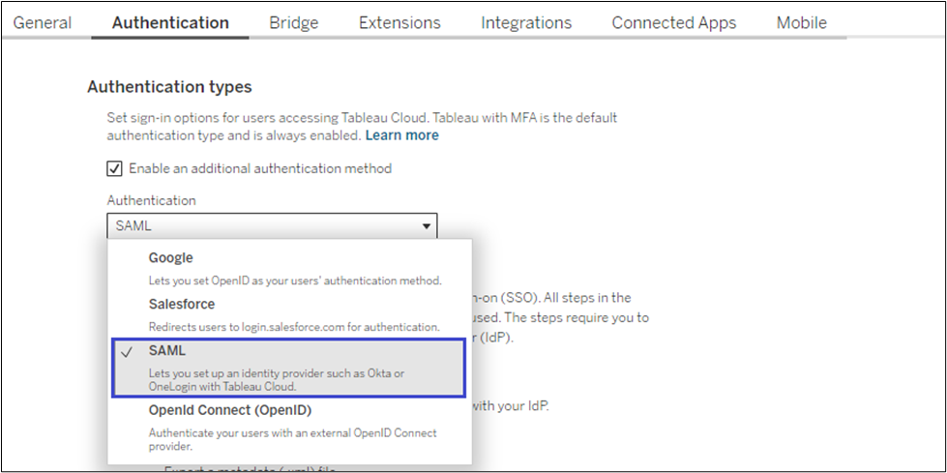Open the Authentication combo box showing SAML
This screenshot has width=947, height=473.
(271, 226)
